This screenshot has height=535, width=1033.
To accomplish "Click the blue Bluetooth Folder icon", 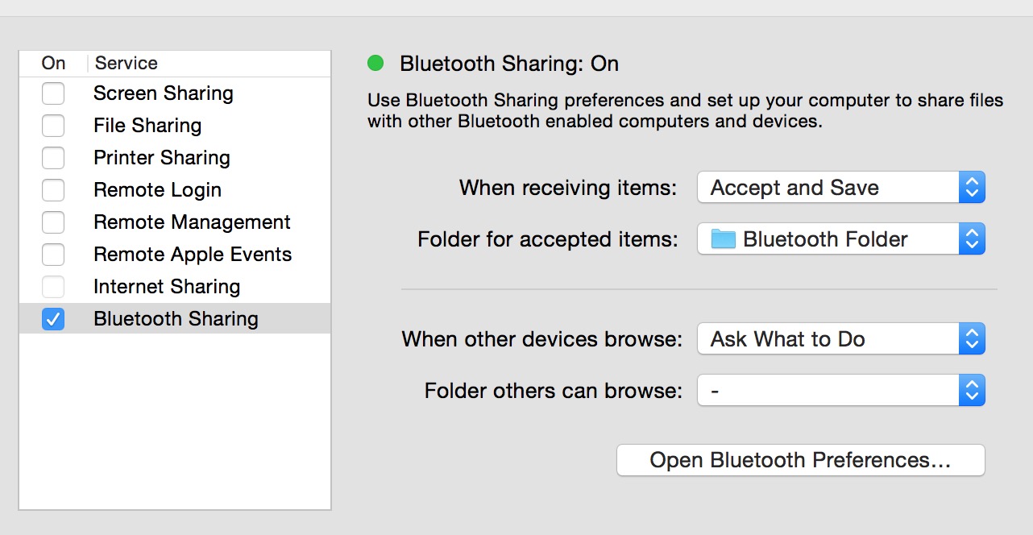I will tap(724, 239).
